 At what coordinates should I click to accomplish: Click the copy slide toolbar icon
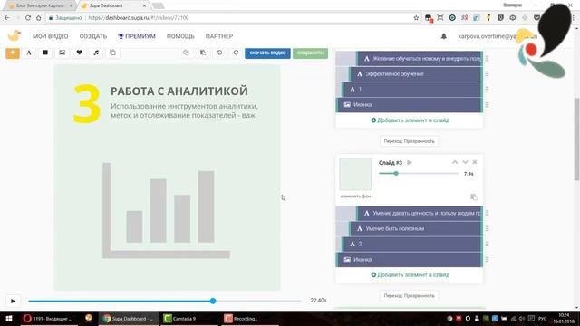[112, 53]
